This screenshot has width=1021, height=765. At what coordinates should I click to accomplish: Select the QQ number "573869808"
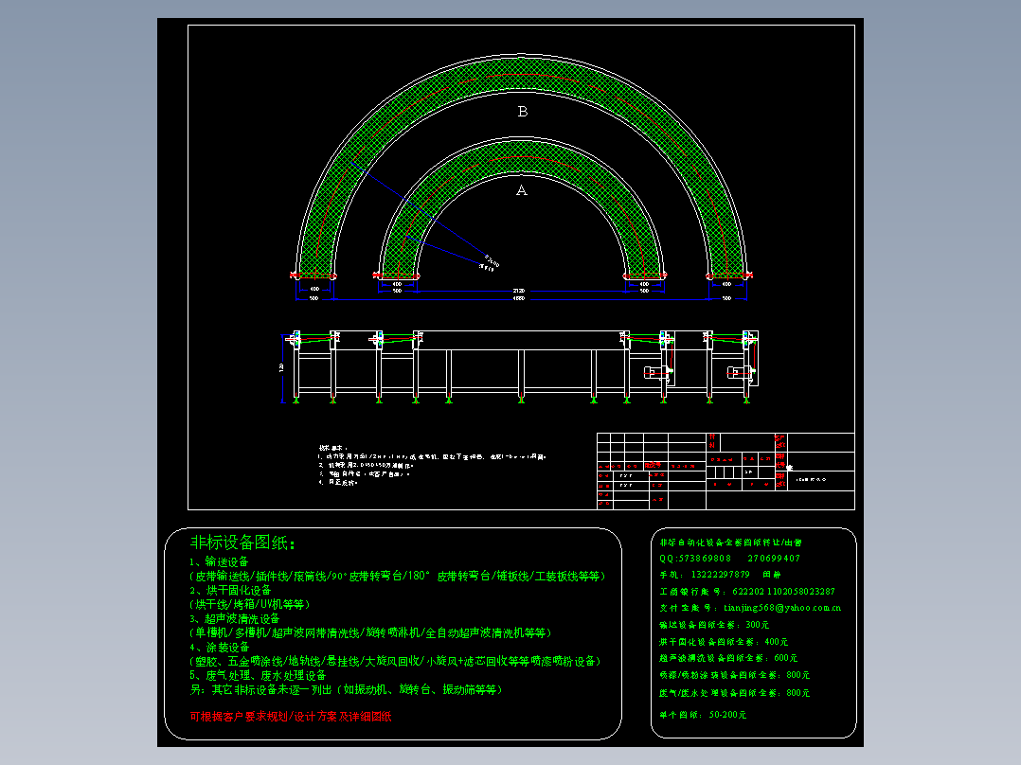coord(705,556)
